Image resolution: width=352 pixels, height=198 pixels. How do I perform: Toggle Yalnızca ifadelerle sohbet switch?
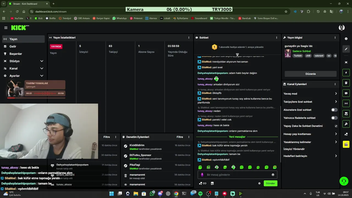coord(334,118)
